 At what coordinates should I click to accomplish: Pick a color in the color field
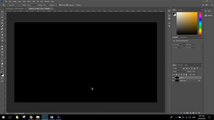pos(187,23)
